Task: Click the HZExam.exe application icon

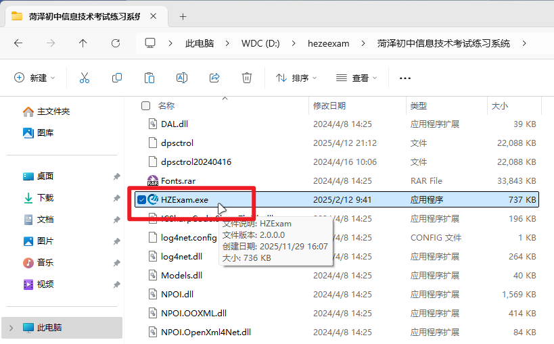Action: [153, 199]
